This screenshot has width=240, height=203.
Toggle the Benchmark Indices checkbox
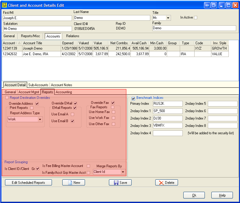(x=133, y=99)
